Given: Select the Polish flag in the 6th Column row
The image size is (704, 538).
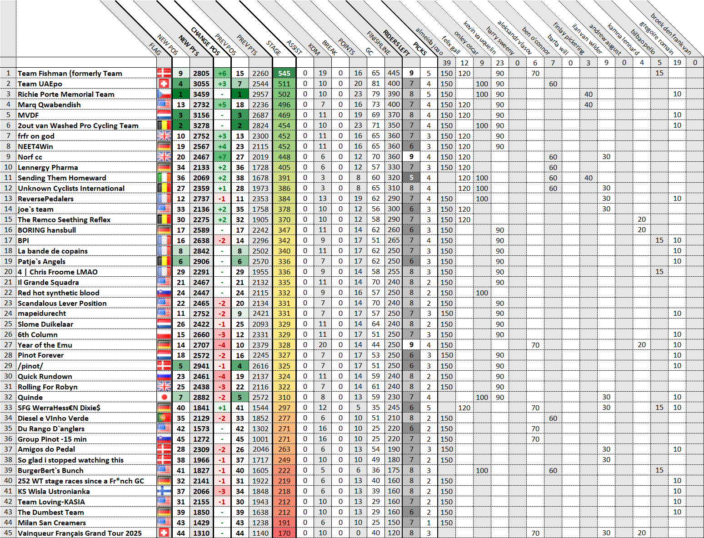Looking at the screenshot, I should click(x=164, y=334).
